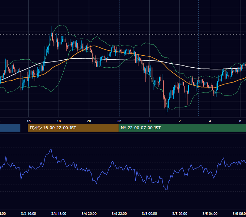Click the ロンドン 16:00-22:00 JST session bar

click(73, 128)
